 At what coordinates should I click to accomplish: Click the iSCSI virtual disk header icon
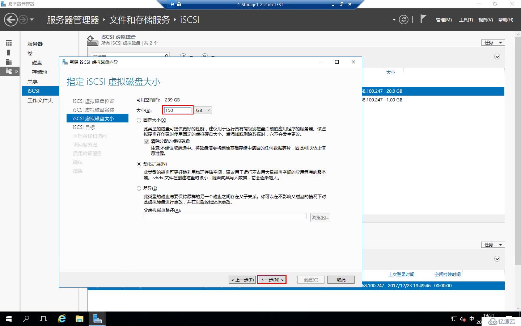(x=93, y=40)
